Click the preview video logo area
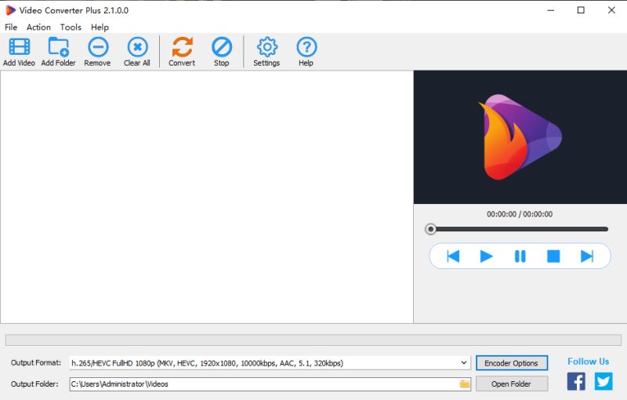The width and height of the screenshot is (627, 400). tap(520, 137)
